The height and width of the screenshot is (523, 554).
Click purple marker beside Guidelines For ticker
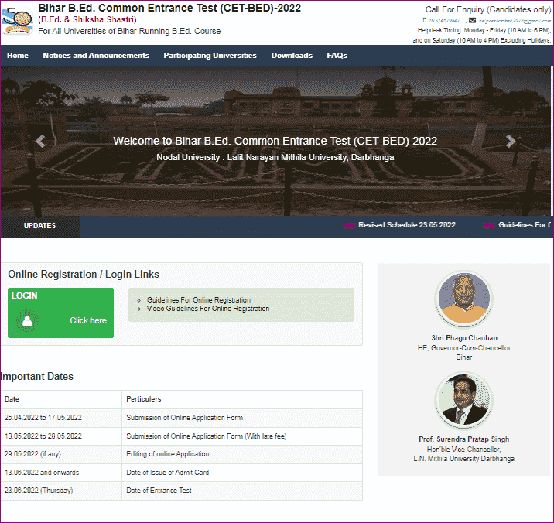pyautogui.click(x=489, y=225)
